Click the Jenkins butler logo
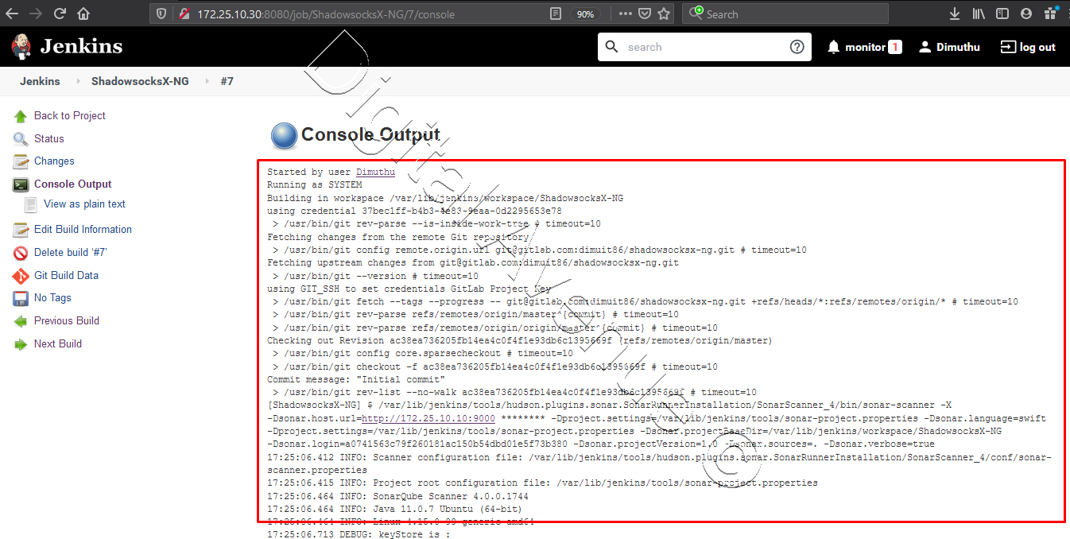Image resolution: width=1070 pixels, height=539 pixels. pos(20,46)
